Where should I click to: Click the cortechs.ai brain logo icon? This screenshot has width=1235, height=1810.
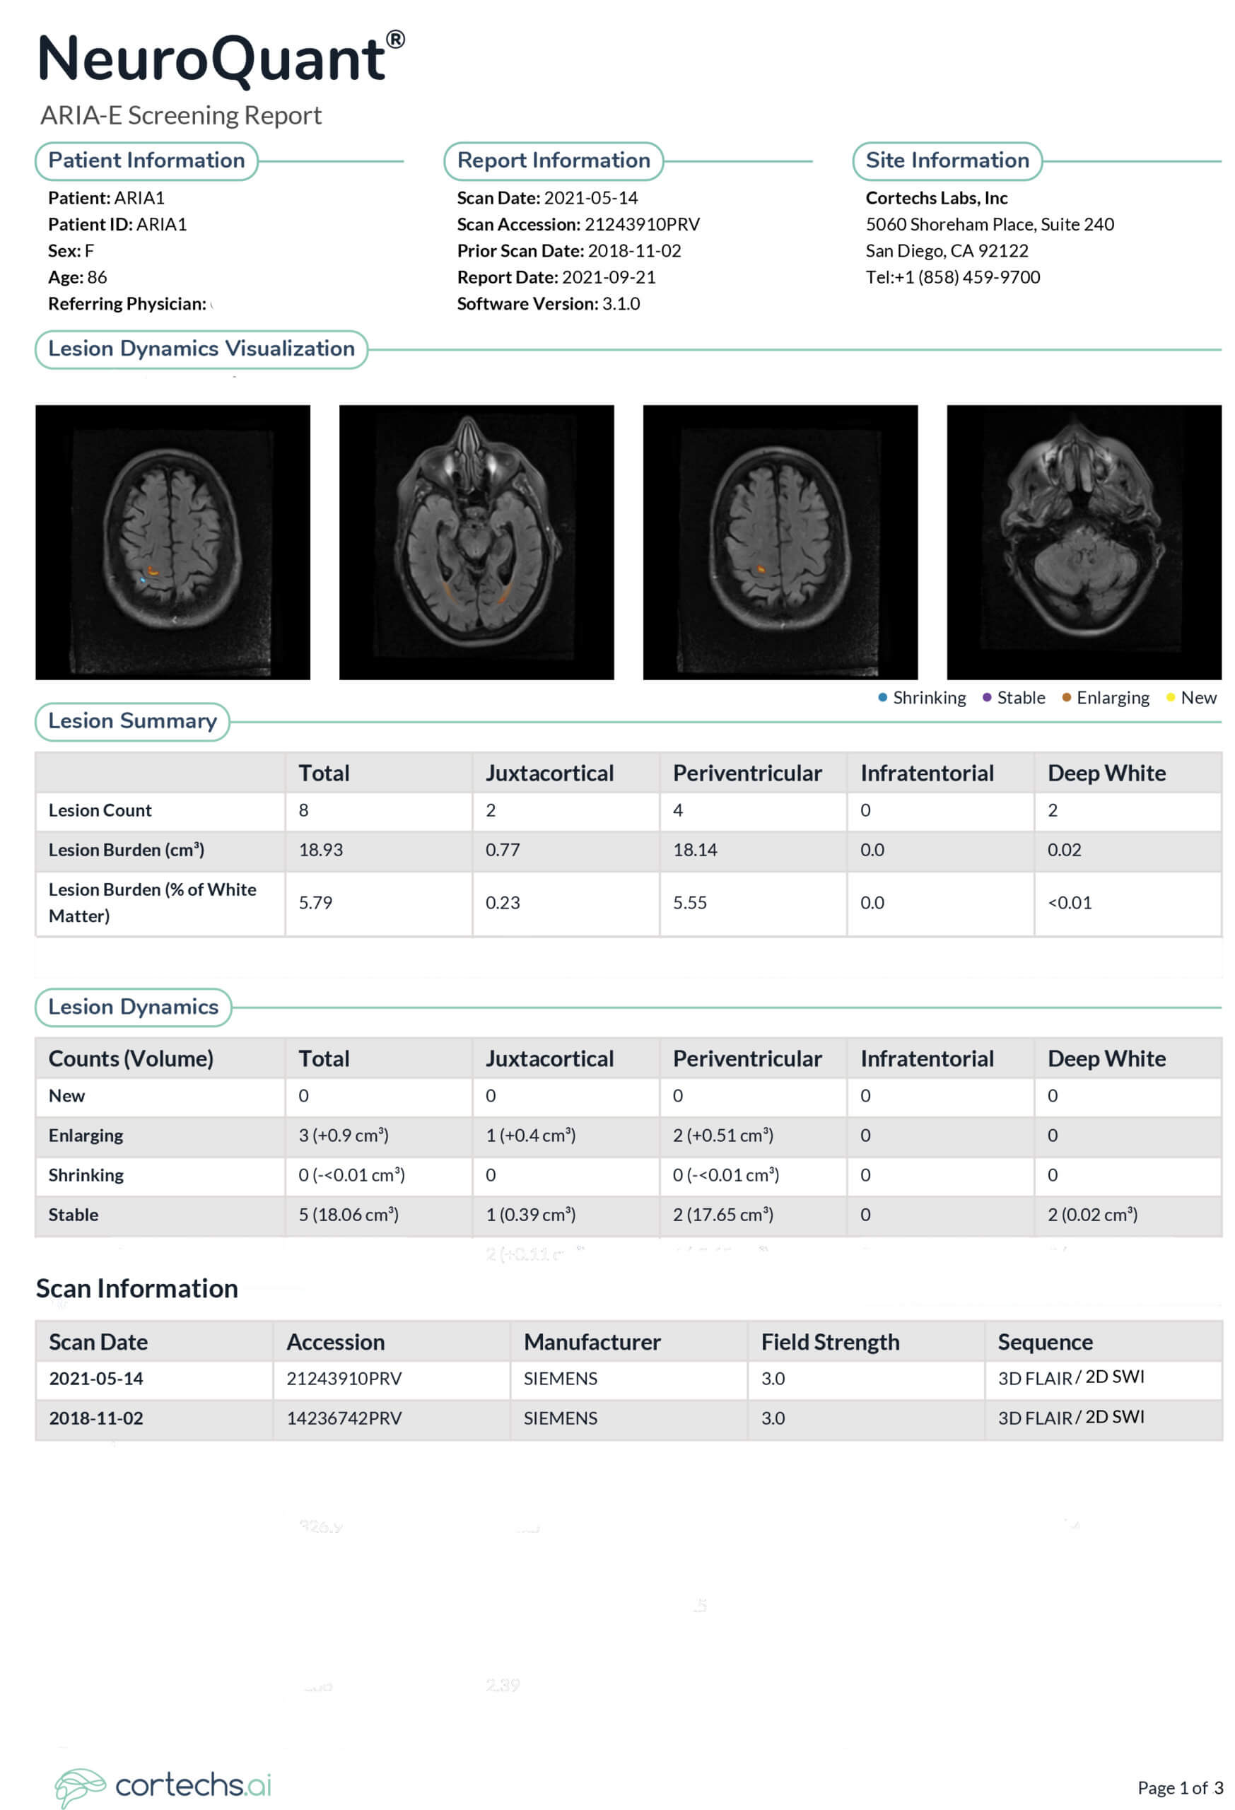(x=80, y=1787)
